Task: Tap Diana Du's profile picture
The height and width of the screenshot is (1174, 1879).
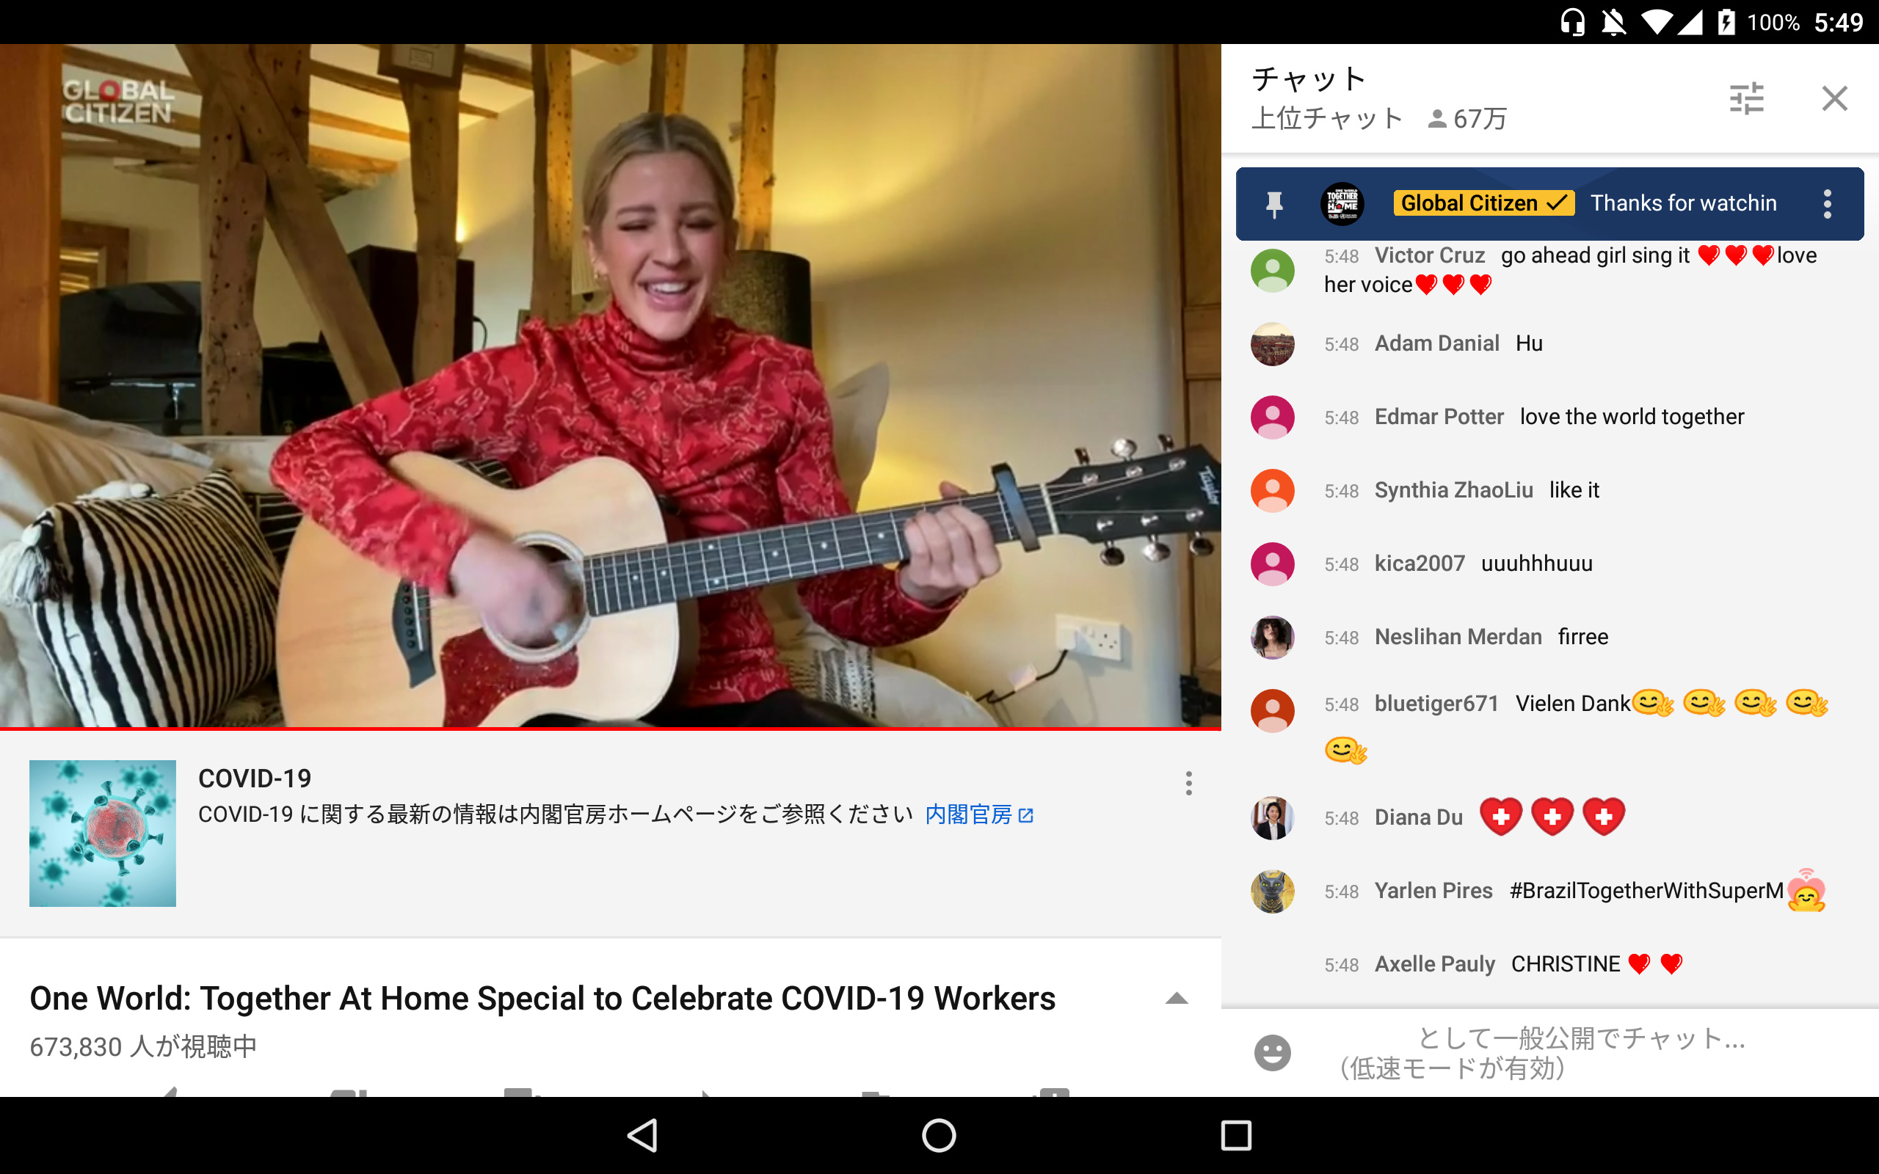Action: click(x=1272, y=817)
